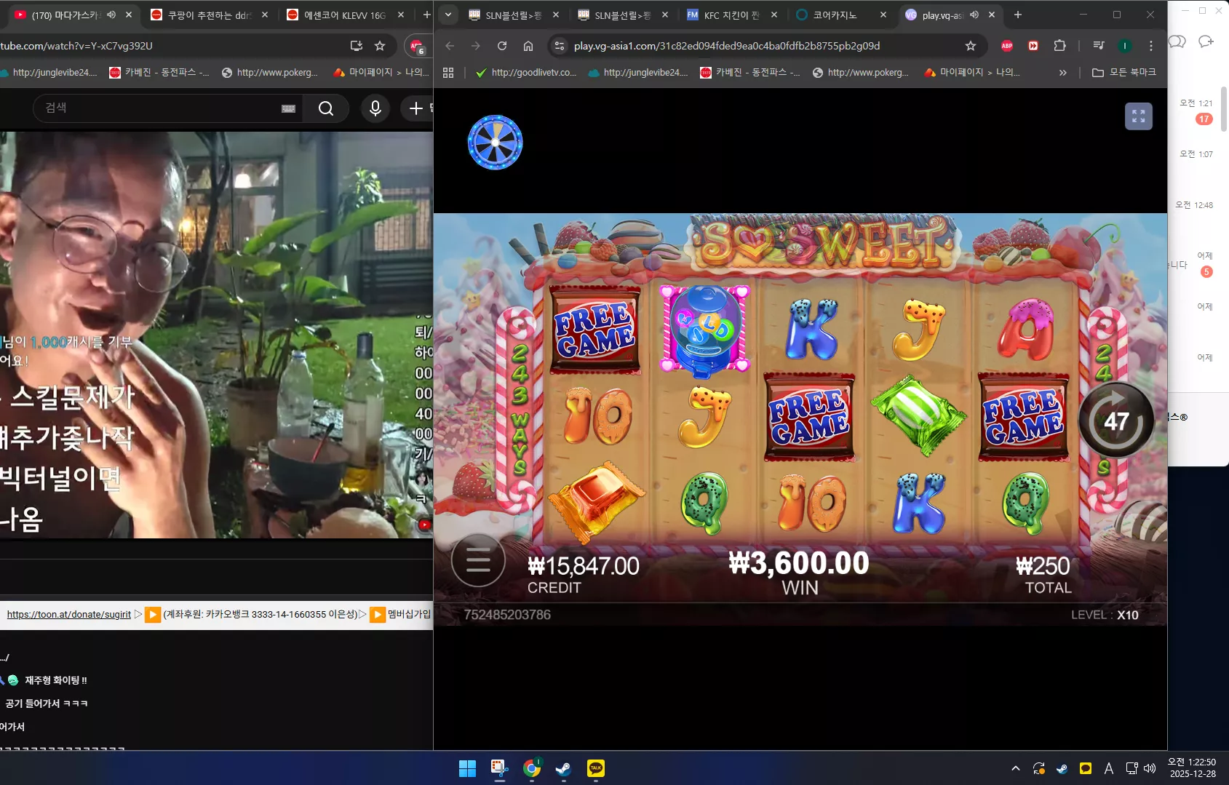
Task: Click the YouTube video player
Action: pyautogui.click(x=216, y=335)
